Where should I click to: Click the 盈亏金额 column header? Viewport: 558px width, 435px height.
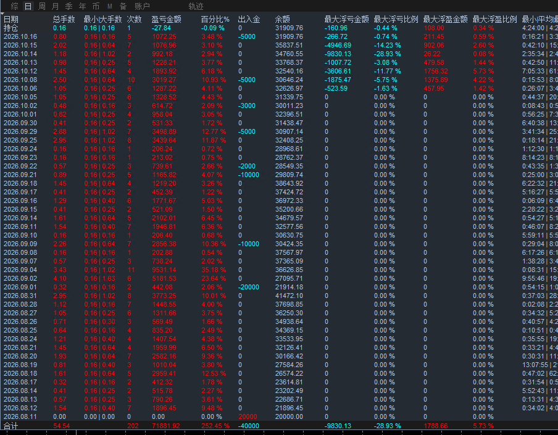point(166,19)
